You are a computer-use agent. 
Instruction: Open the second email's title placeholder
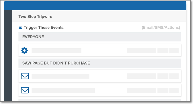click(63, 90)
